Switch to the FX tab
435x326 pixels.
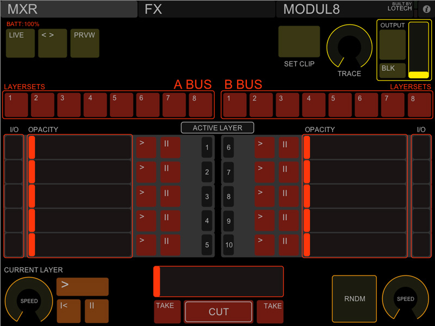(207, 9)
